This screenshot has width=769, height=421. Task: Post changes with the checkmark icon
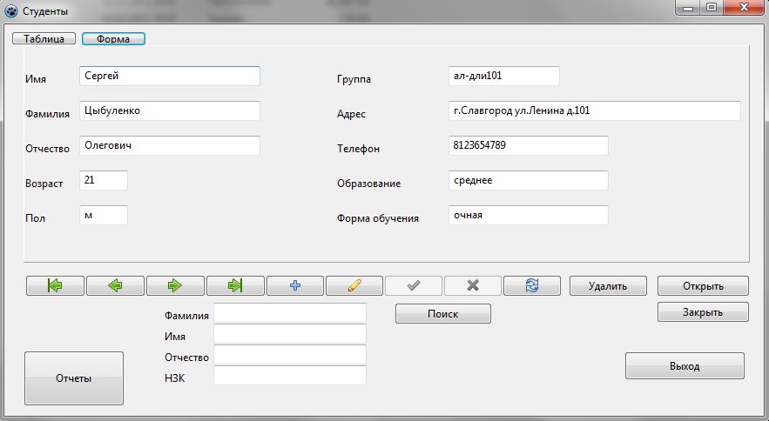click(x=414, y=285)
